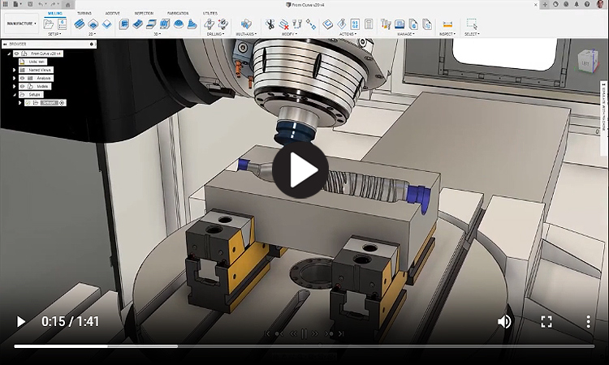
Task: Activate the Setup1 radio button
Action: tap(62, 103)
